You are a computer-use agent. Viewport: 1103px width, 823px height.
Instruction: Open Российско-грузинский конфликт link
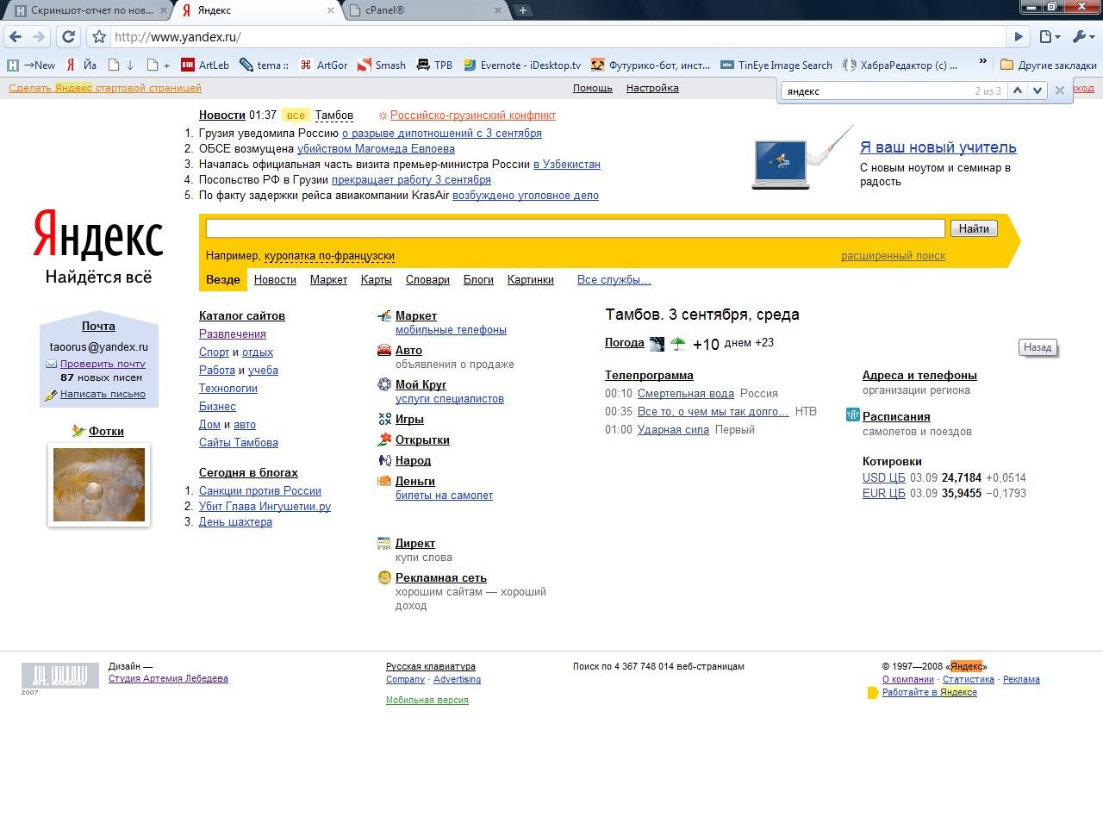[473, 115]
